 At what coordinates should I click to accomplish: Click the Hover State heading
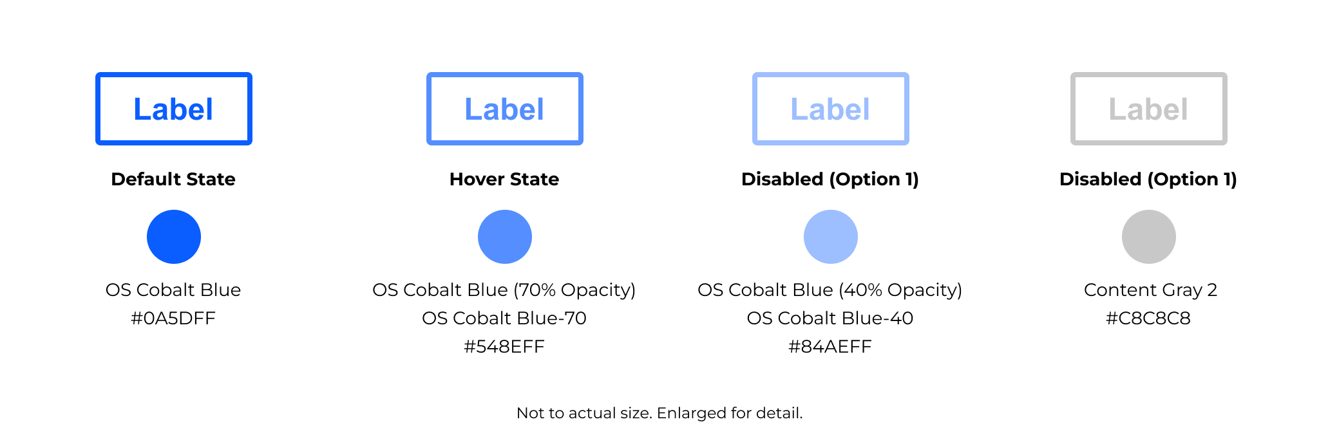click(504, 179)
